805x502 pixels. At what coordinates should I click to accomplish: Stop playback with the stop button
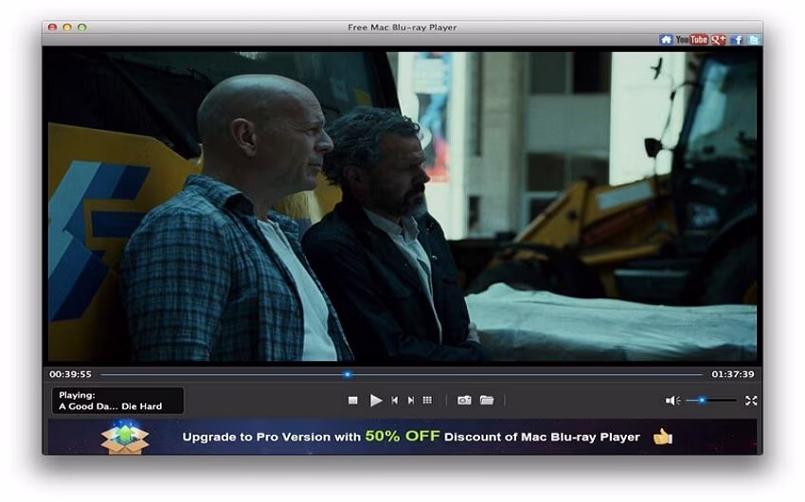pyautogui.click(x=352, y=401)
